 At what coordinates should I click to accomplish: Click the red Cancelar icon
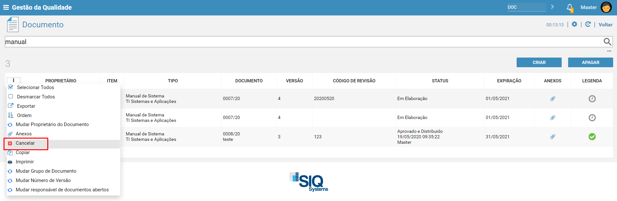pos(10,143)
